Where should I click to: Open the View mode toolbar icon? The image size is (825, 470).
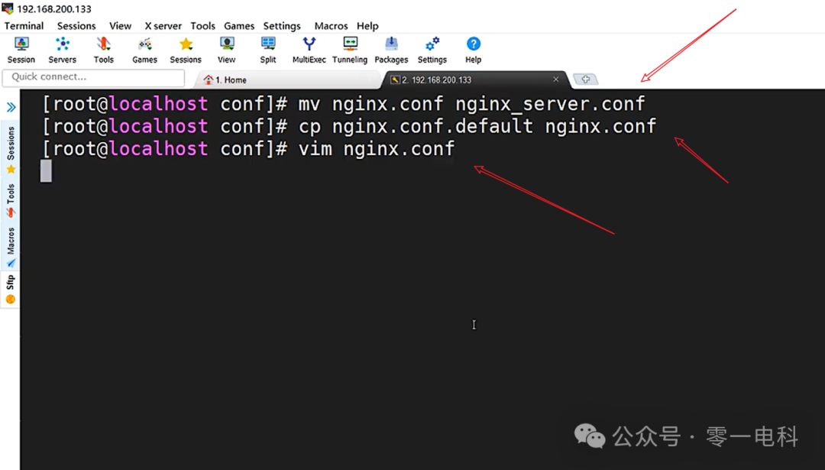pos(226,49)
